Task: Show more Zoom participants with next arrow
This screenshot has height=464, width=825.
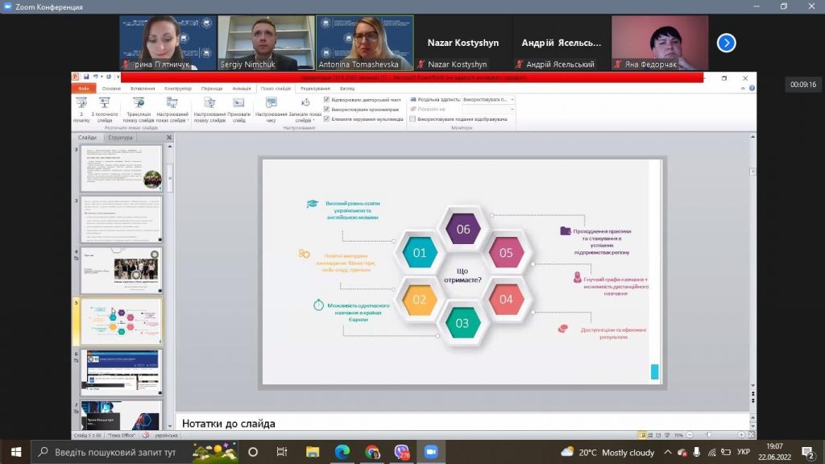Action: click(x=726, y=43)
